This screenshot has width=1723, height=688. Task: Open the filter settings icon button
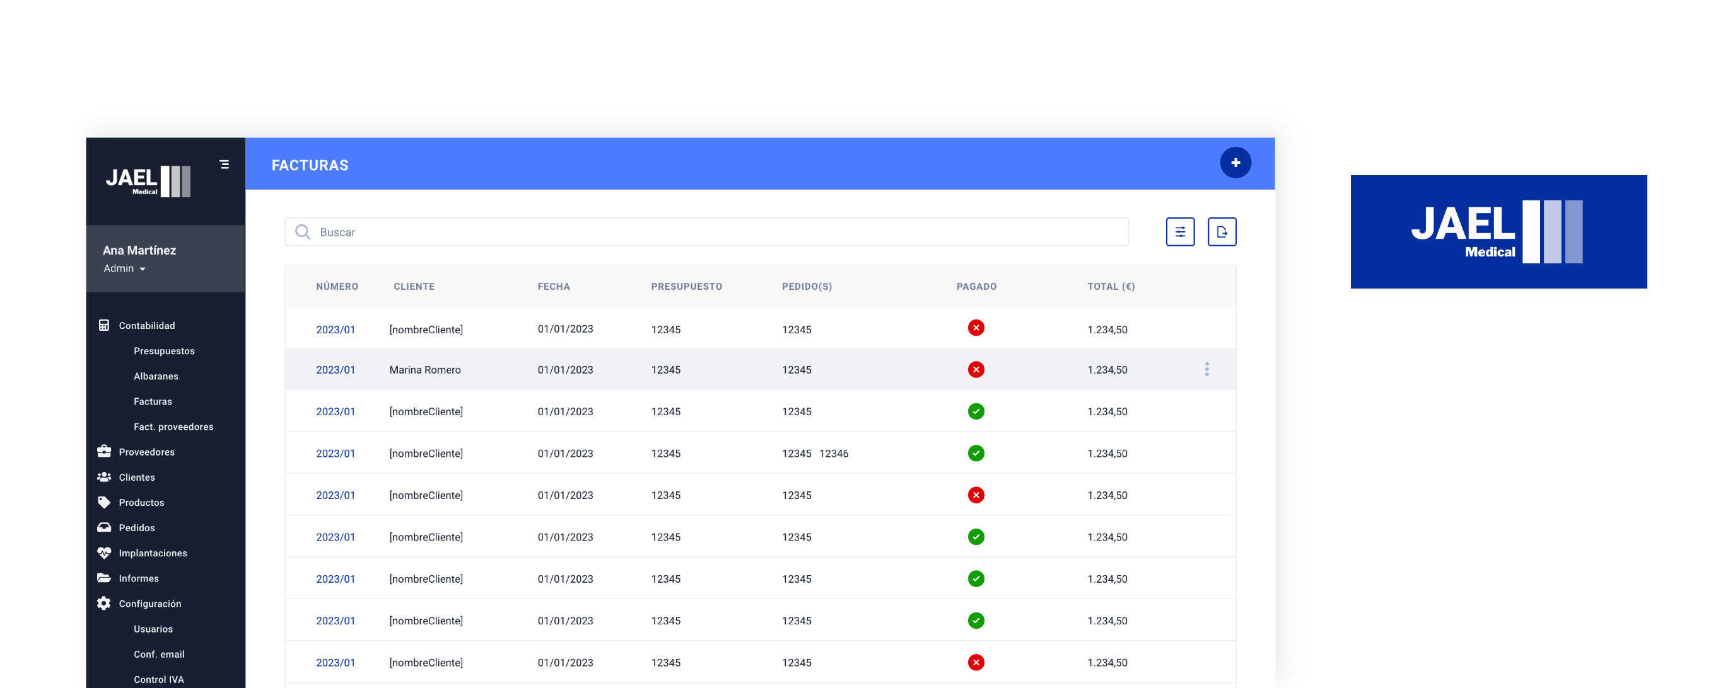(x=1180, y=232)
